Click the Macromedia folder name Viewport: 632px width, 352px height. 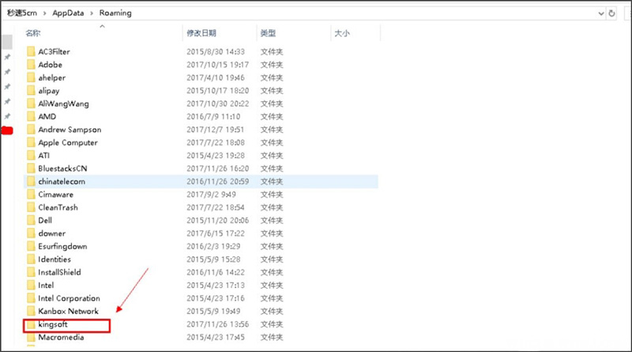coord(62,337)
